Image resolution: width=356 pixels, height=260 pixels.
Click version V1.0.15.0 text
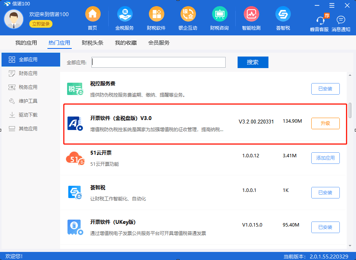pyautogui.click(x=252, y=225)
